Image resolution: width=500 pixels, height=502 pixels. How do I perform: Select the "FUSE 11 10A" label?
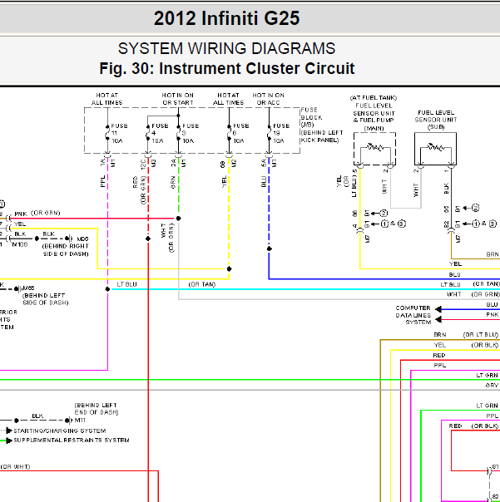[x=119, y=133]
